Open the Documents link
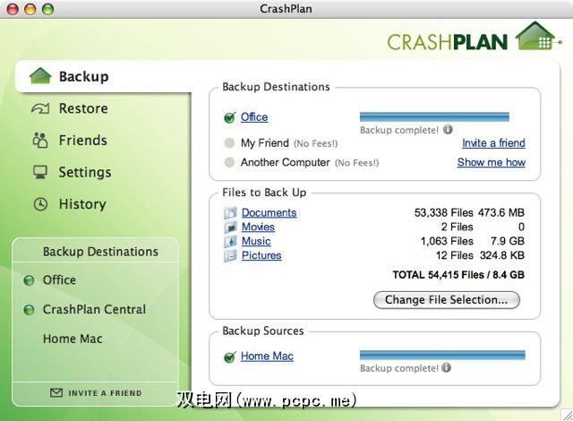The width and height of the screenshot is (573, 421). [269, 212]
